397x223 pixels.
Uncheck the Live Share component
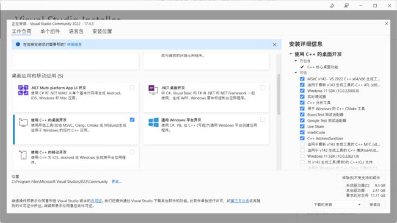tap(302, 126)
